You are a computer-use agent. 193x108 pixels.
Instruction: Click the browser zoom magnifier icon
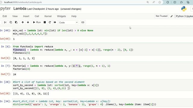pos(148,2)
